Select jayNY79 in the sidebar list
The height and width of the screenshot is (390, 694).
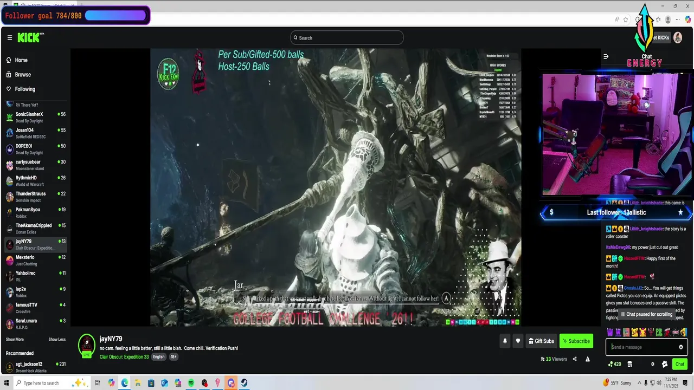(x=36, y=244)
